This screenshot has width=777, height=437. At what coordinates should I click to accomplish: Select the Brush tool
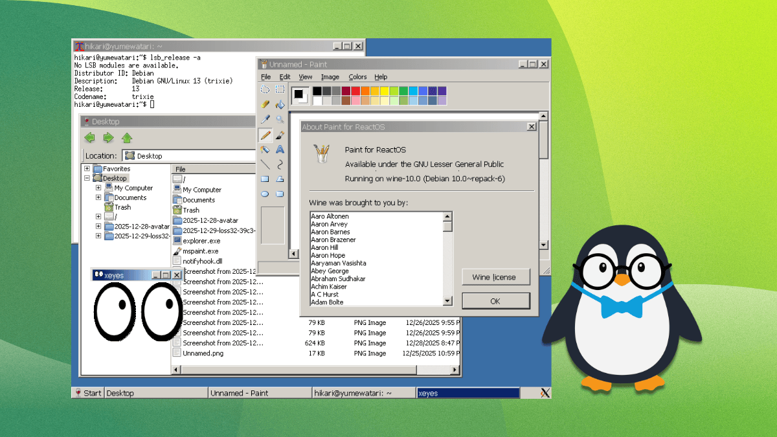pyautogui.click(x=280, y=135)
